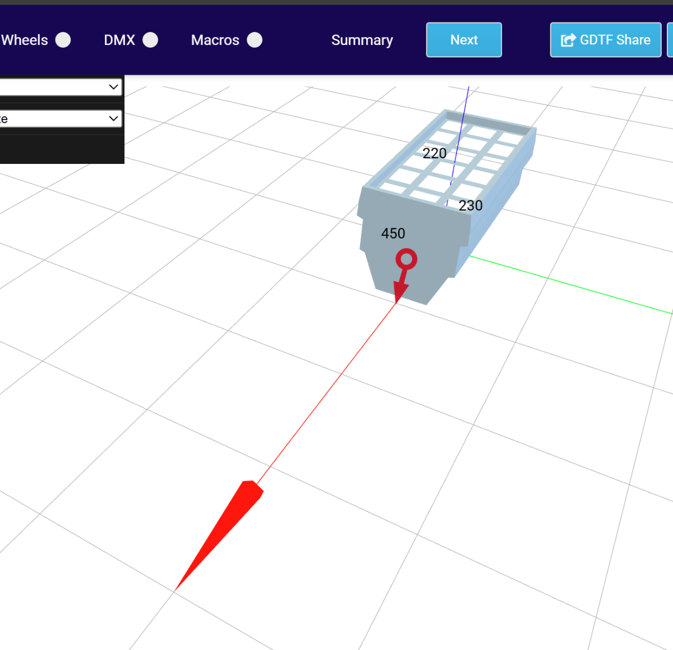The width and height of the screenshot is (673, 650).
Task: Toggle the DMX status circle
Action: [150, 40]
